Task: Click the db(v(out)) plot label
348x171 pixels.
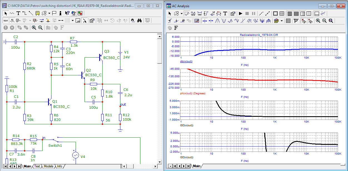Action: pyautogui.click(x=186, y=61)
